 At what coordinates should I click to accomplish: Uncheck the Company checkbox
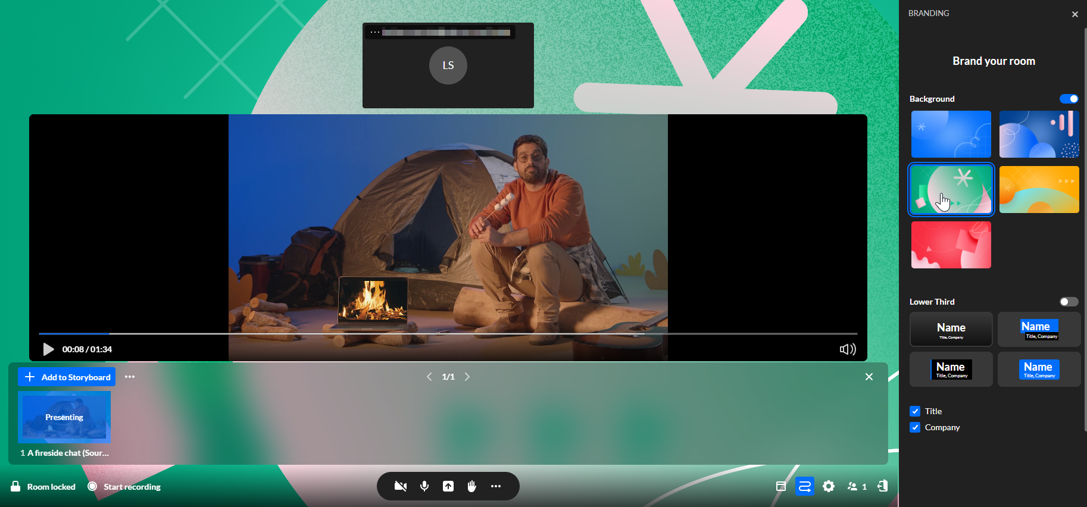pyautogui.click(x=915, y=427)
